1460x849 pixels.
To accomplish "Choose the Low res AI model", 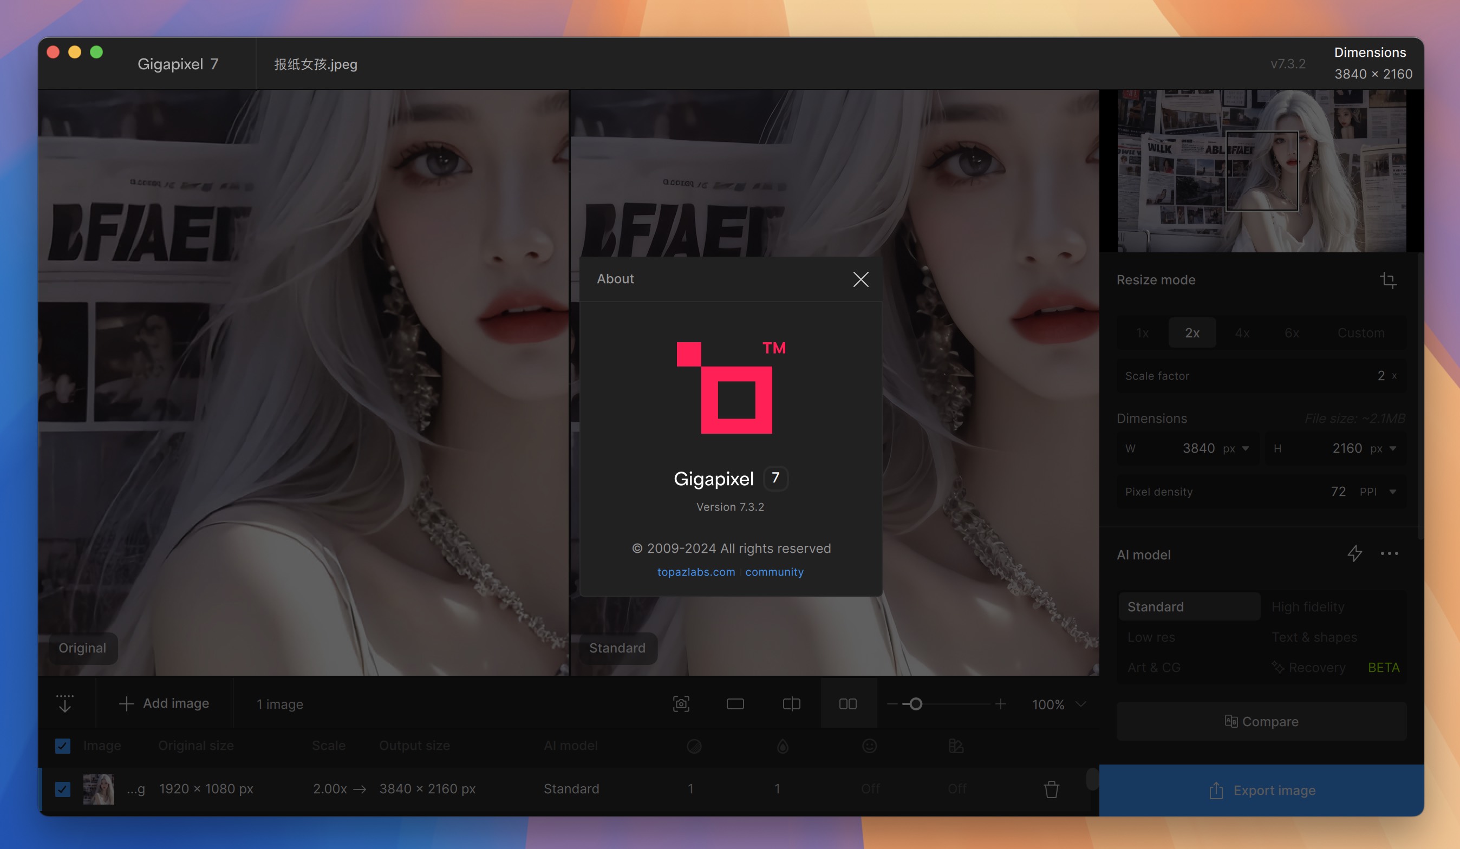I will (1189, 637).
